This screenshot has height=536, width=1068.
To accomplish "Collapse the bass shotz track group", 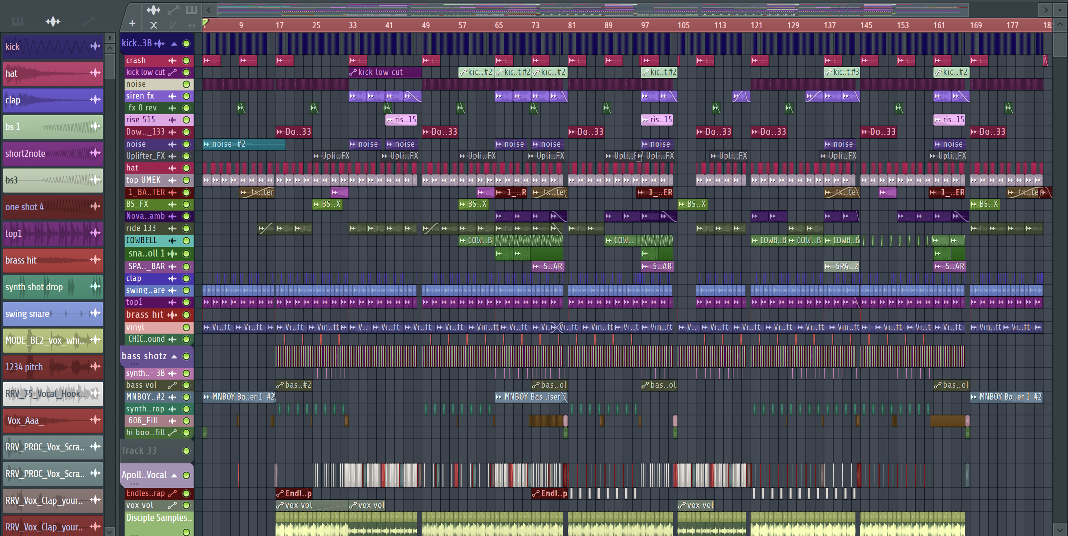I will (175, 357).
